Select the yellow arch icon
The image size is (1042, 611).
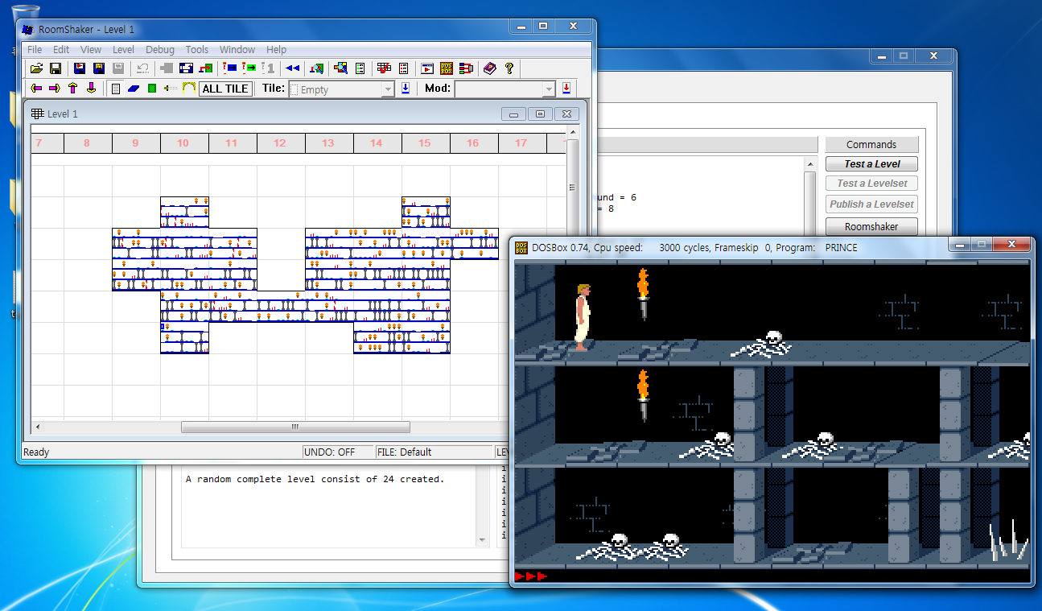189,89
